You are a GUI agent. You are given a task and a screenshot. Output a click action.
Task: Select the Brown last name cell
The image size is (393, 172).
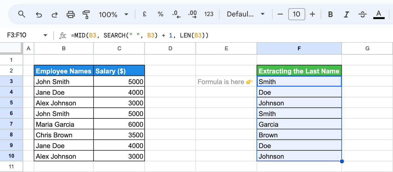click(x=299, y=135)
